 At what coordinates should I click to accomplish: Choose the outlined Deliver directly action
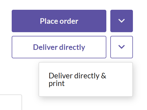point(59,47)
